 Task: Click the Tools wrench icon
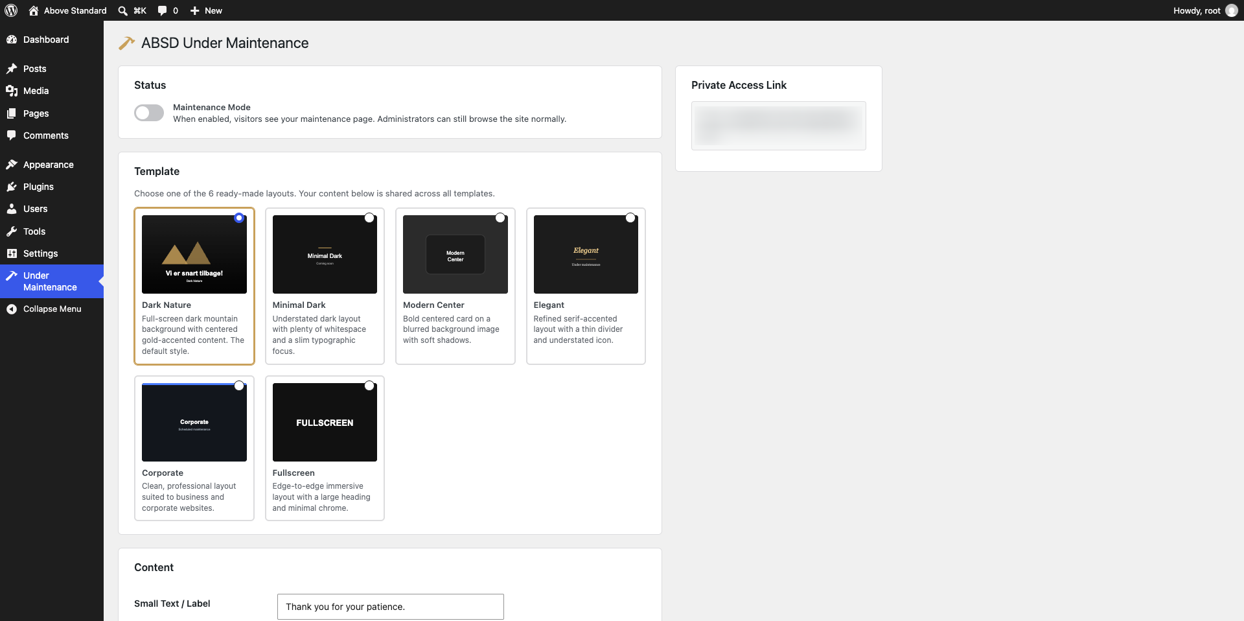tap(12, 231)
